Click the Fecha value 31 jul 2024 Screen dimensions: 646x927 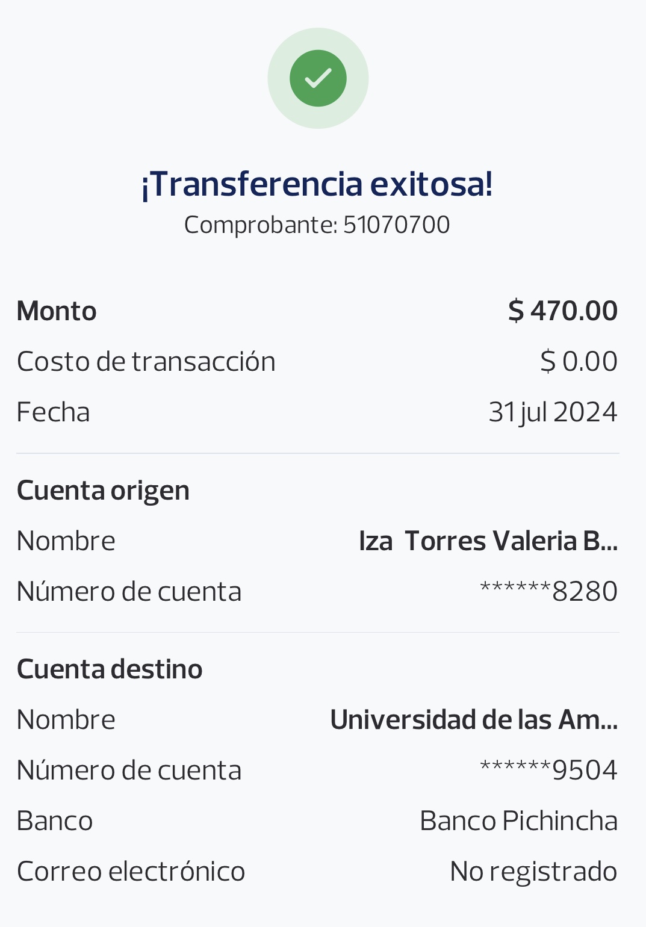click(x=553, y=412)
